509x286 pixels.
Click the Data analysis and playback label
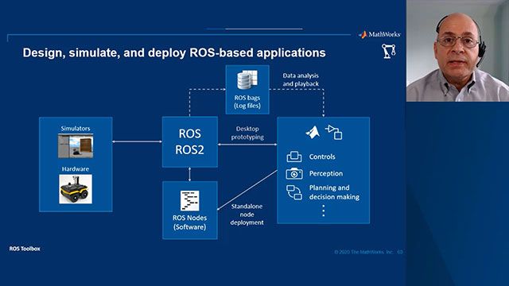301,79
